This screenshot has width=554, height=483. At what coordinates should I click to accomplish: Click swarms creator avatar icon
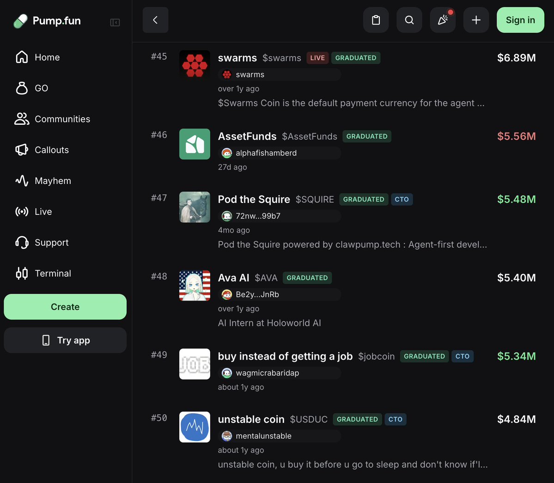click(x=227, y=74)
